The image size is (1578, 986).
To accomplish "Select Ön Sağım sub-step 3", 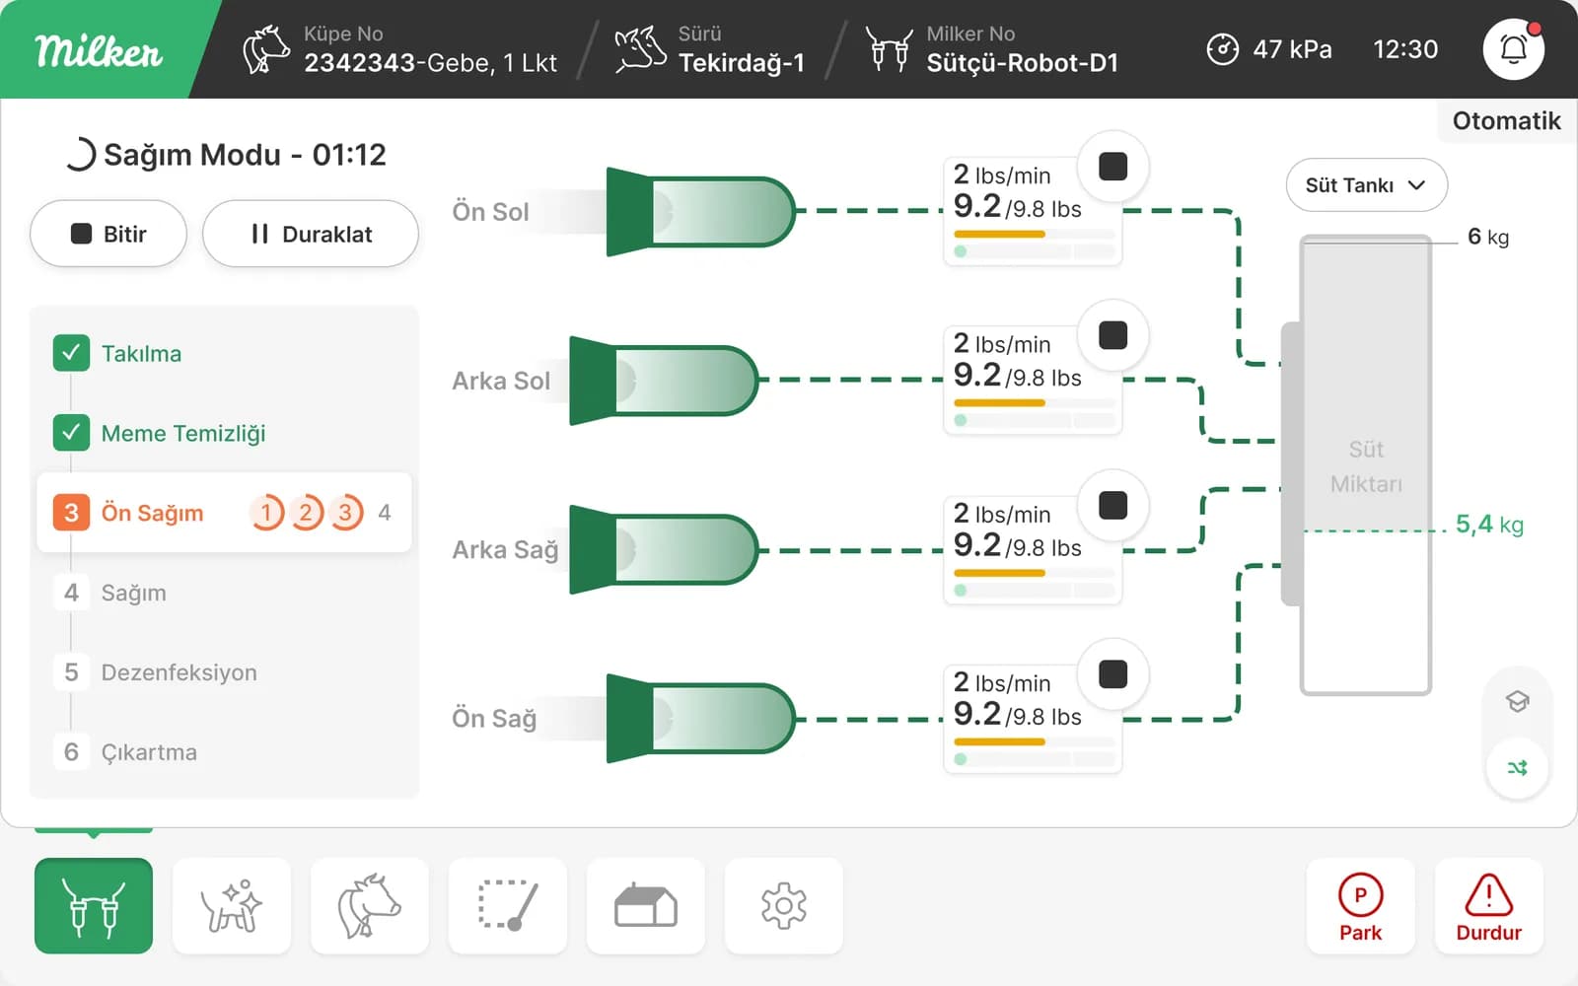I will (x=345, y=513).
